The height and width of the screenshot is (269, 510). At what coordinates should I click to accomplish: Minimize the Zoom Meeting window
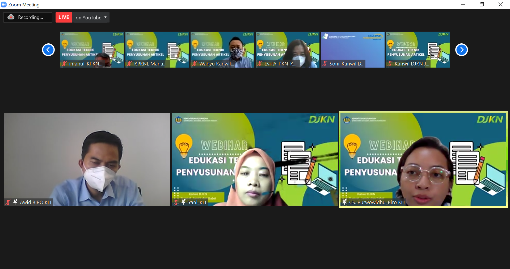[x=463, y=5]
